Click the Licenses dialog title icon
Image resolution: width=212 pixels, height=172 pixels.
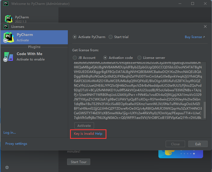click(x=6, y=26)
